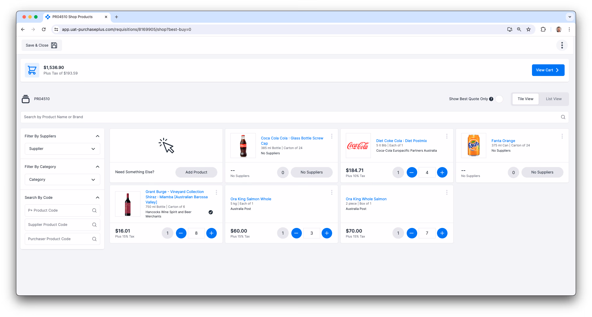Viewport: 592px width, 317px height.
Task: Click Add Product button
Action: pyautogui.click(x=196, y=172)
